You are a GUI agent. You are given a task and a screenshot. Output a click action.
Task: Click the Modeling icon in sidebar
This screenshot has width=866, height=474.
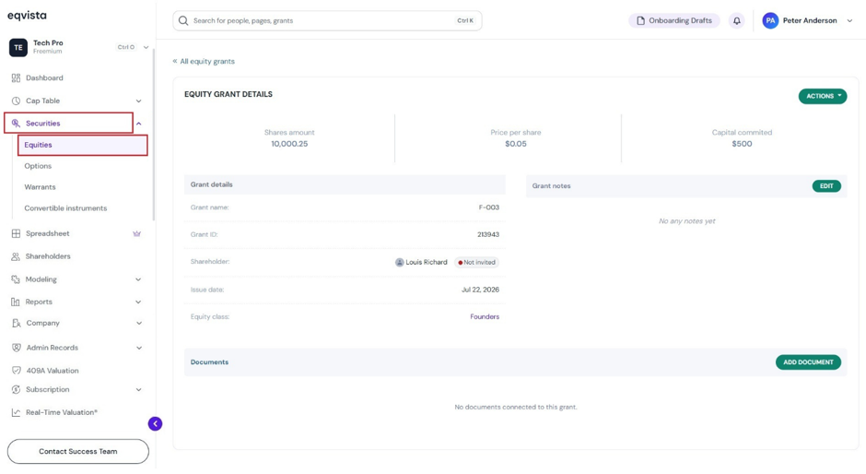pyautogui.click(x=16, y=279)
